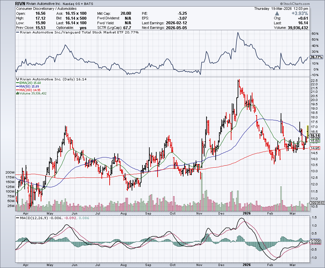Click the 20.77% ratio value flag
This screenshot has width=325, height=268.
pyautogui.click(x=316, y=57)
